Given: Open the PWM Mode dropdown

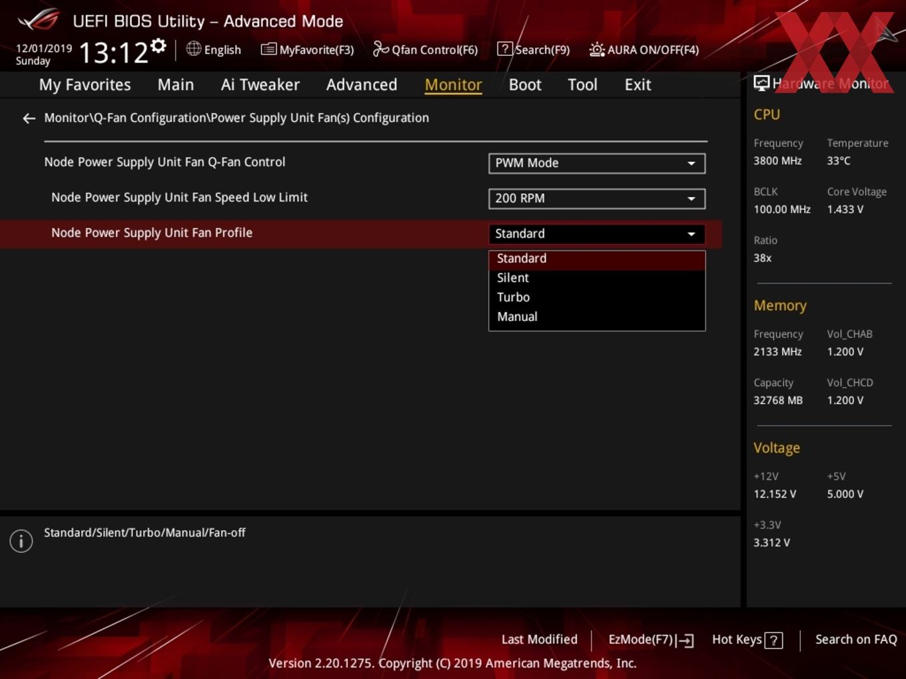Looking at the screenshot, I should (x=597, y=163).
